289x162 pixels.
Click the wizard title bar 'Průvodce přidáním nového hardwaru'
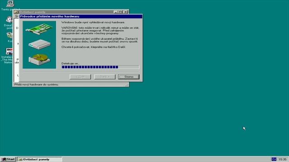tap(81, 16)
